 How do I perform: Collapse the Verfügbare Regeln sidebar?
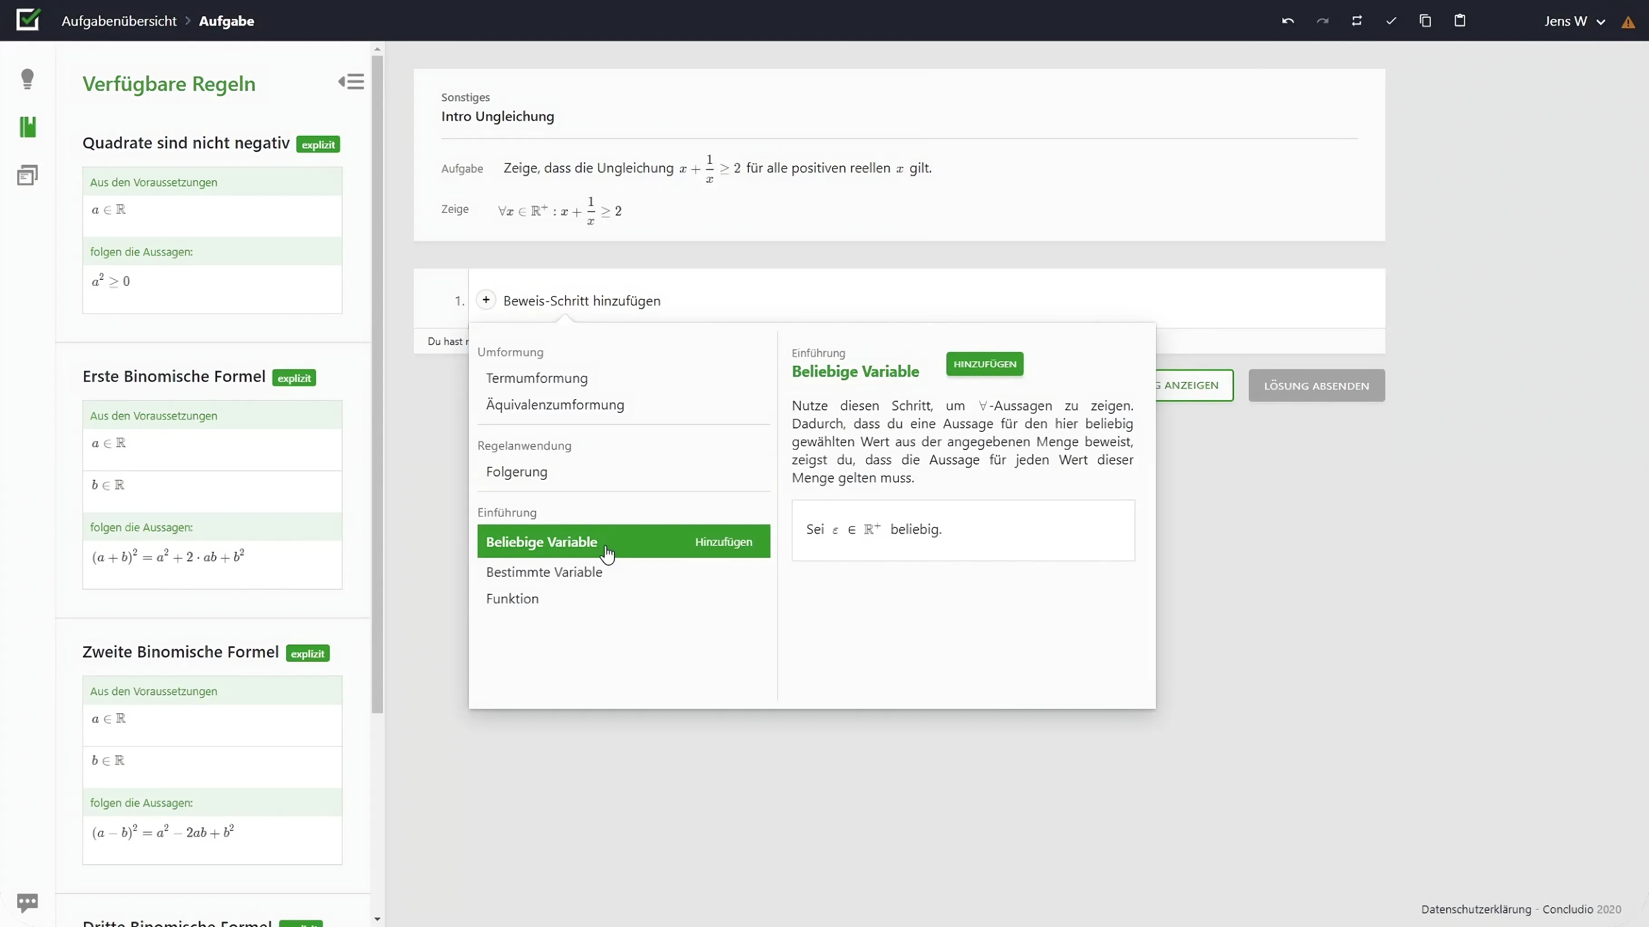(x=350, y=81)
